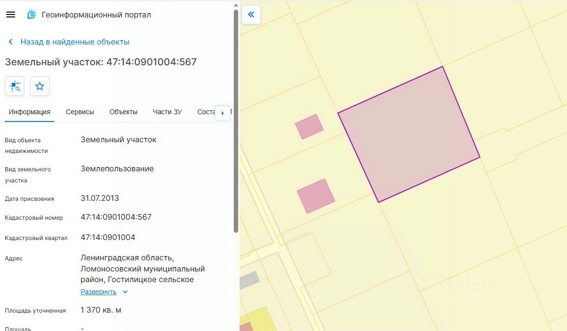Go back via Назад в найденные объекты

pos(75,42)
